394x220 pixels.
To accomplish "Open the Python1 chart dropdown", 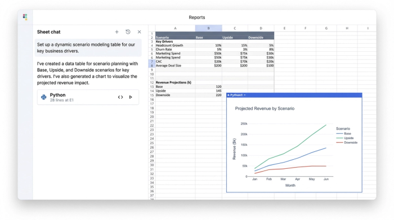I will [244, 95].
